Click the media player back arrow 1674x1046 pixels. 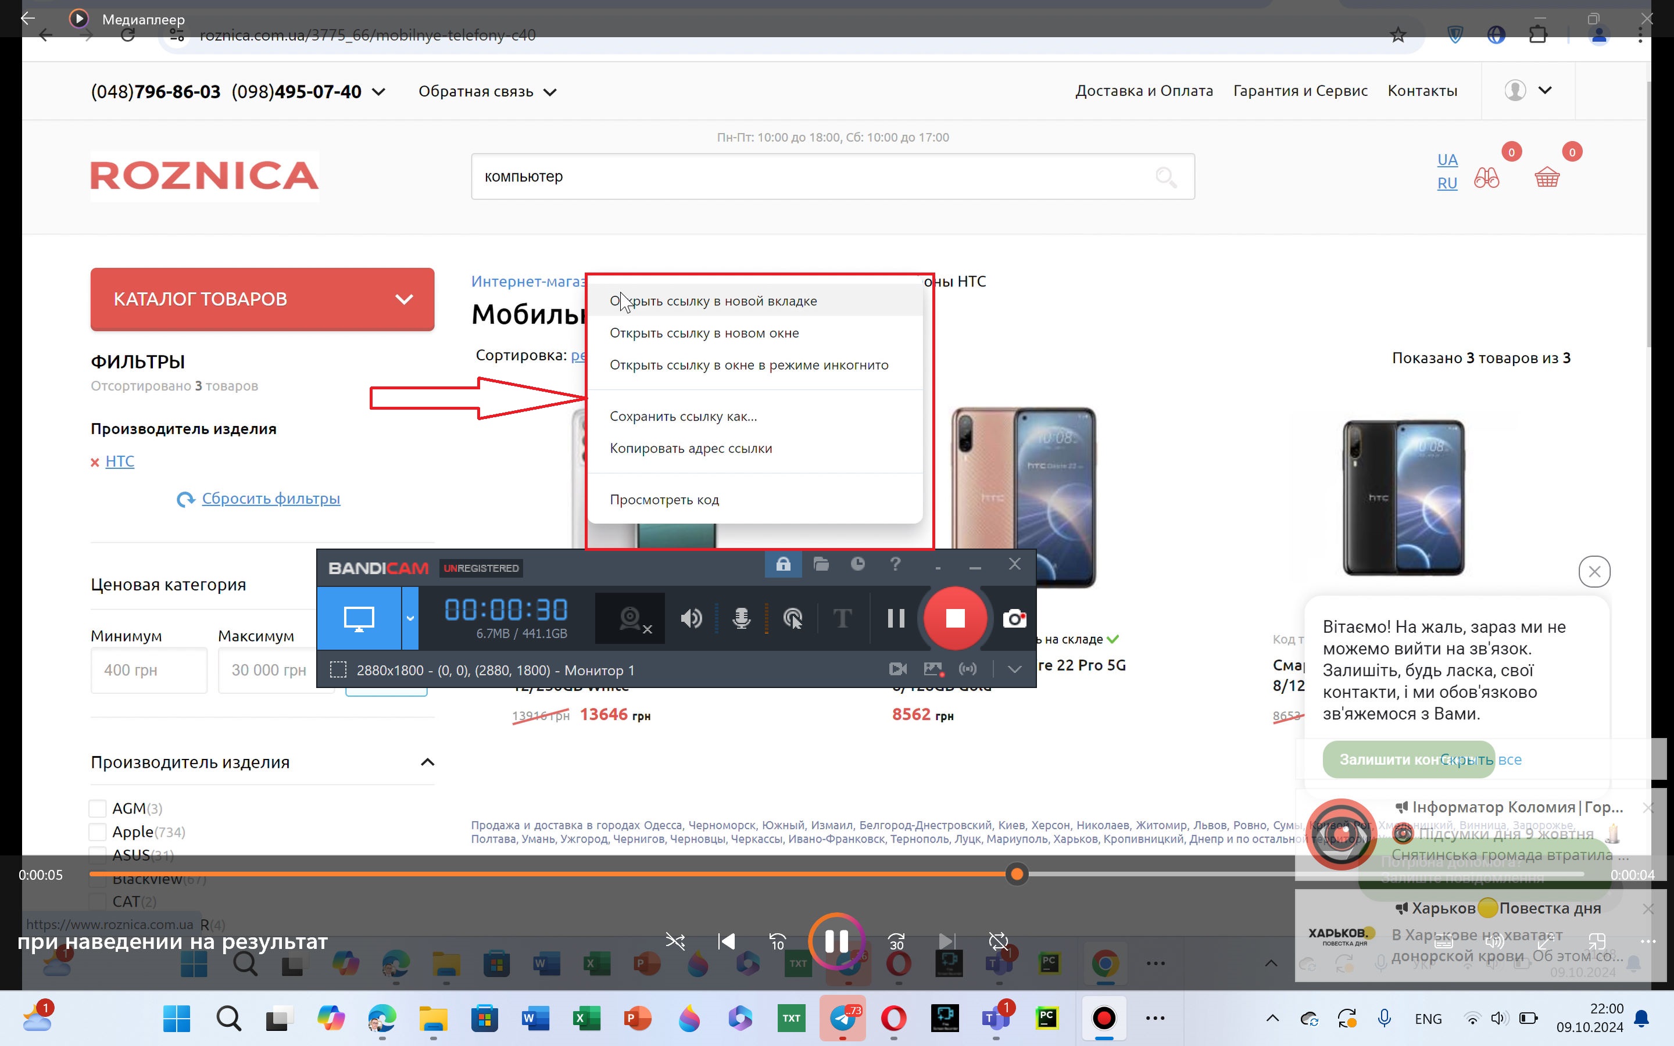click(28, 19)
